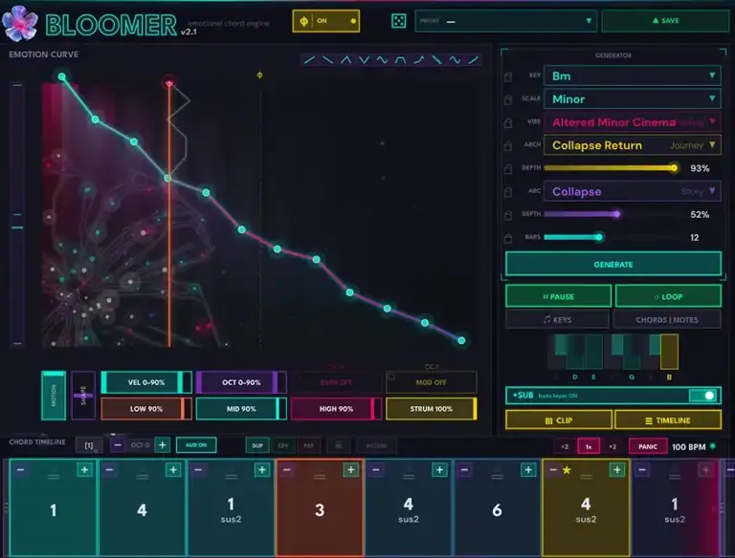Viewport: 735px width, 558px height.
Task: Toggle the LOOP button
Action: tap(668, 297)
